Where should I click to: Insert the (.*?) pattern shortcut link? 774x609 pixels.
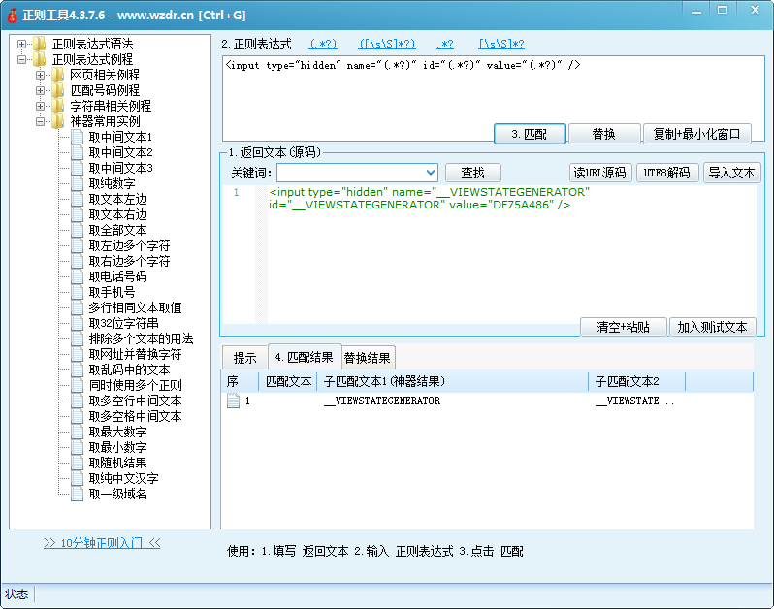tap(323, 44)
